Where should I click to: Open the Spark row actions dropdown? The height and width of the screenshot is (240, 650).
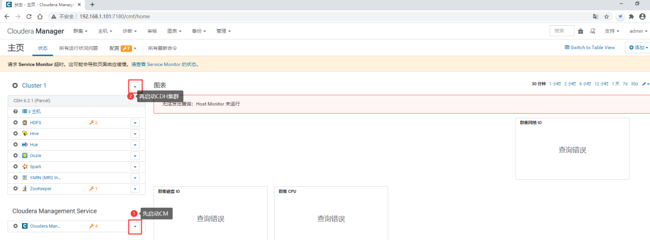[135, 167]
